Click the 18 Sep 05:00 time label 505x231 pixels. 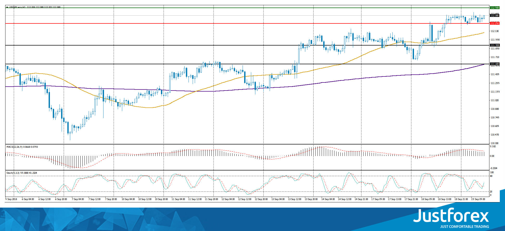coord(428,199)
